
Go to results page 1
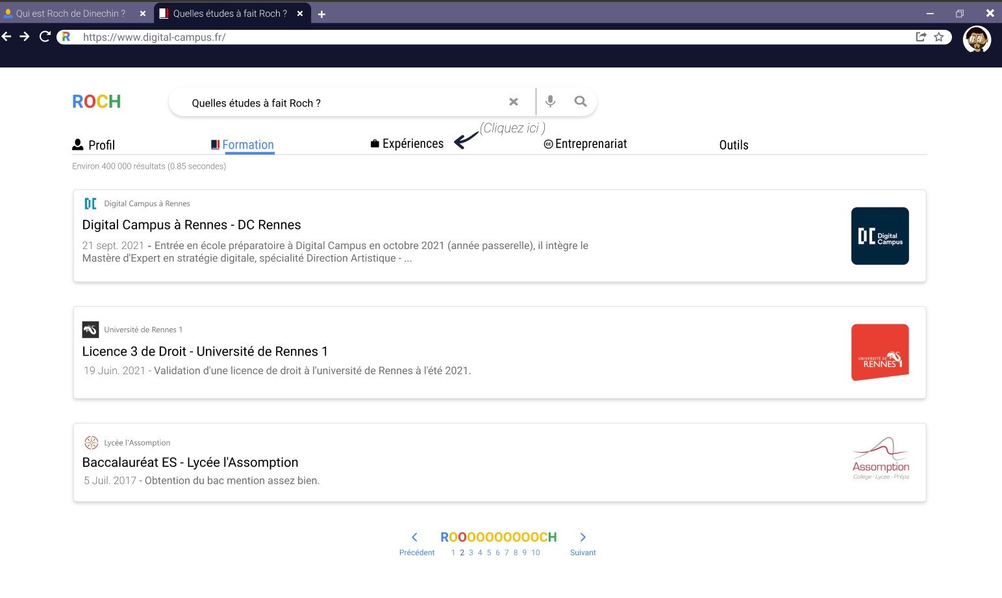click(453, 553)
